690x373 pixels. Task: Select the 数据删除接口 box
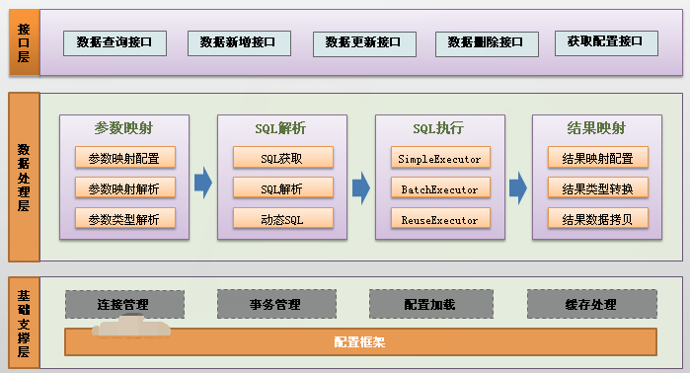click(487, 44)
